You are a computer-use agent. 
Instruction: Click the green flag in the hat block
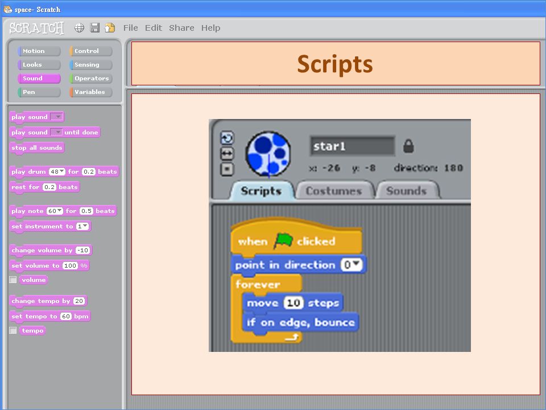click(283, 240)
